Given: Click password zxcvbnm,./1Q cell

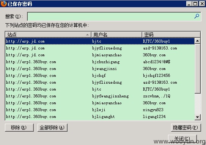Looking at the screenshot, I should click(156, 96).
